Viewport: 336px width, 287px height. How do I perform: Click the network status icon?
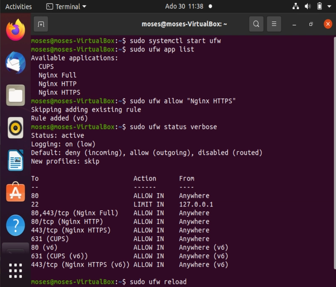(296, 6)
